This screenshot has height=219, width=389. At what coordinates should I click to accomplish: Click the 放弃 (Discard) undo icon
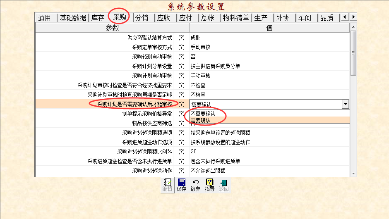(x=195, y=185)
